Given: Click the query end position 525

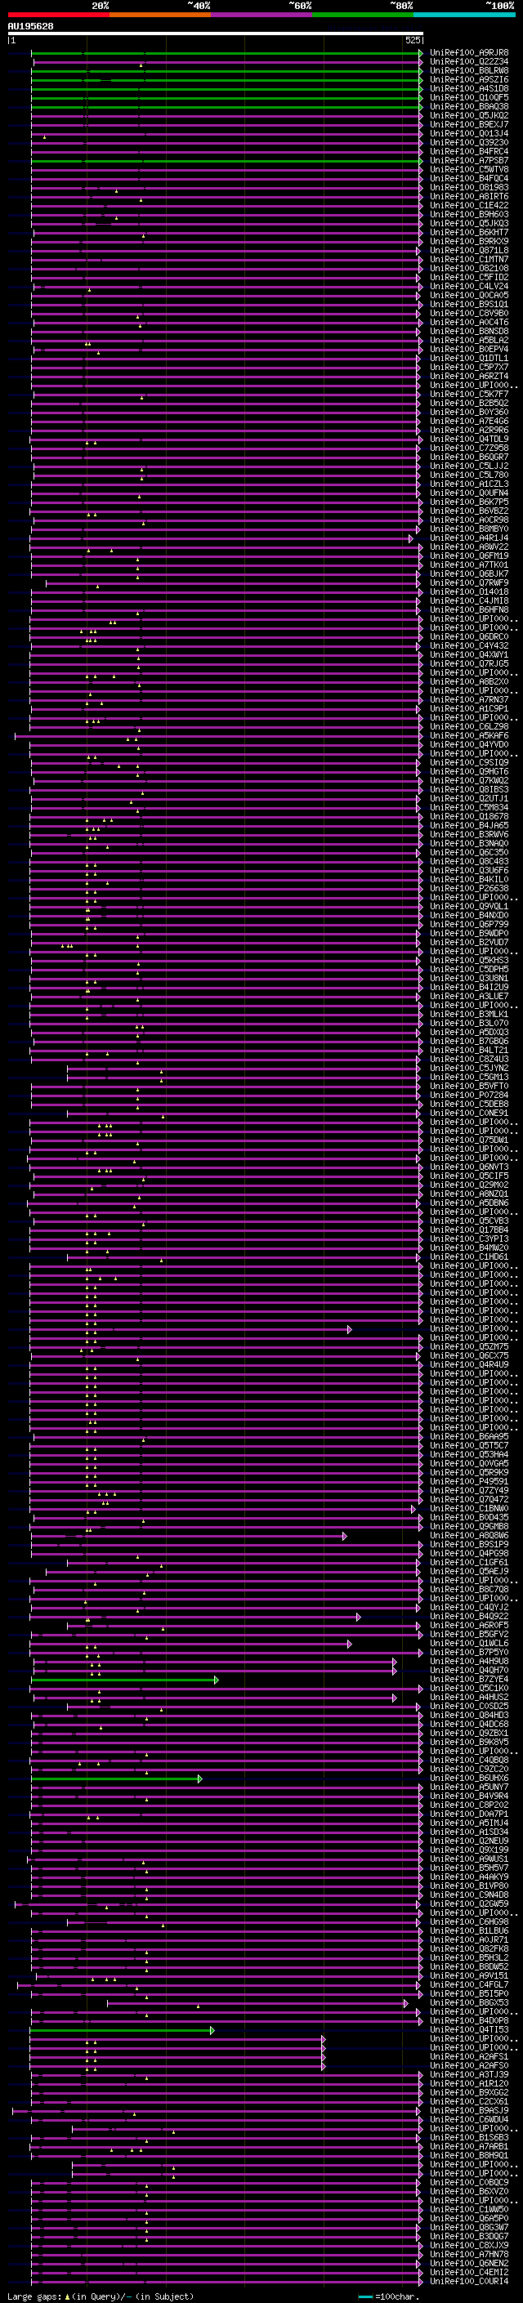Looking at the screenshot, I should coord(412,40).
